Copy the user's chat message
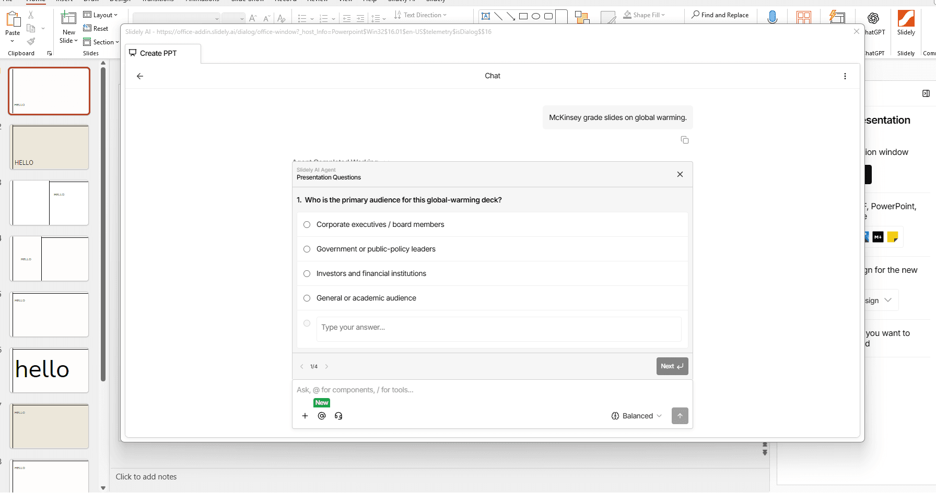 [x=685, y=140]
